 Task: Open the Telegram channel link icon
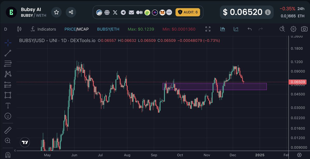(x=123, y=12)
